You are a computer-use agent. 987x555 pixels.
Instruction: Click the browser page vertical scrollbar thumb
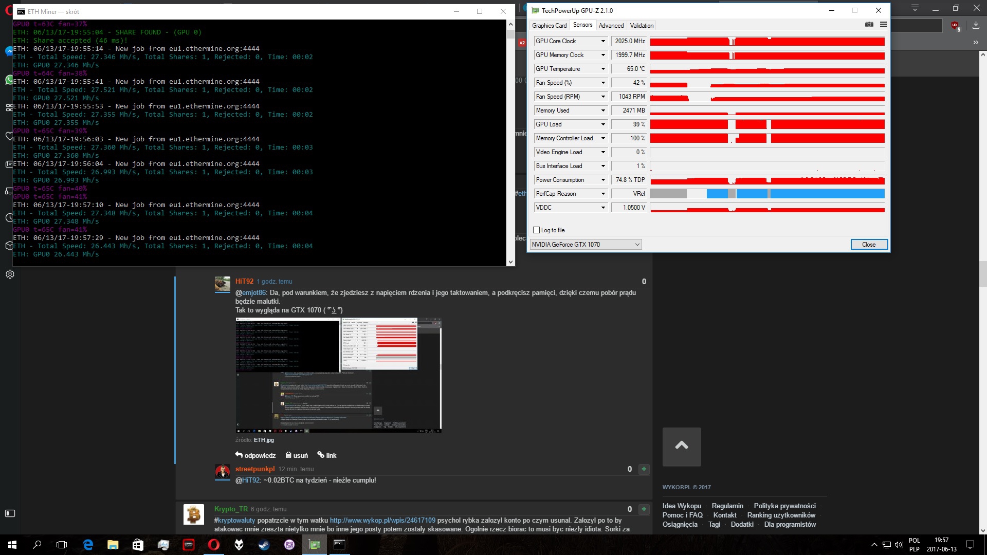(x=983, y=274)
